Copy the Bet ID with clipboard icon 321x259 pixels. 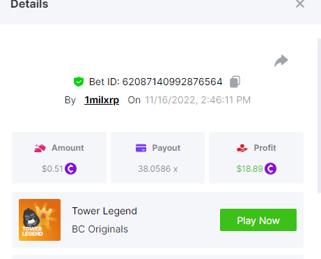coord(235,82)
